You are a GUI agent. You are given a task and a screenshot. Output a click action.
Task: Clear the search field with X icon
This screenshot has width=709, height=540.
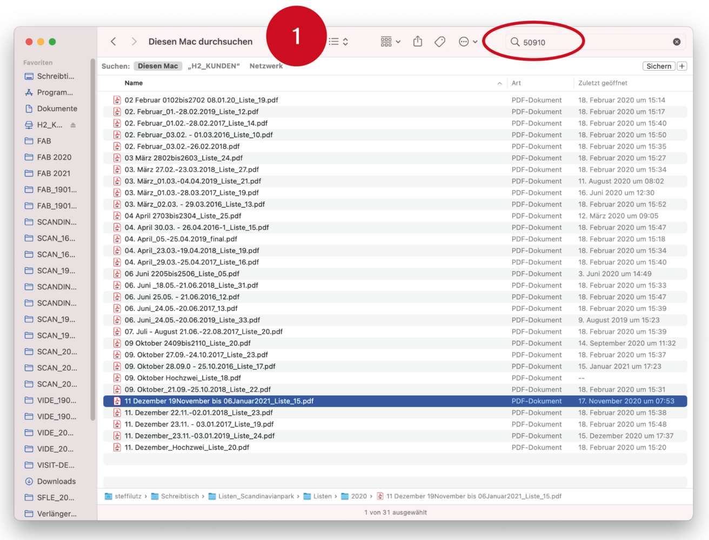pyautogui.click(x=677, y=42)
